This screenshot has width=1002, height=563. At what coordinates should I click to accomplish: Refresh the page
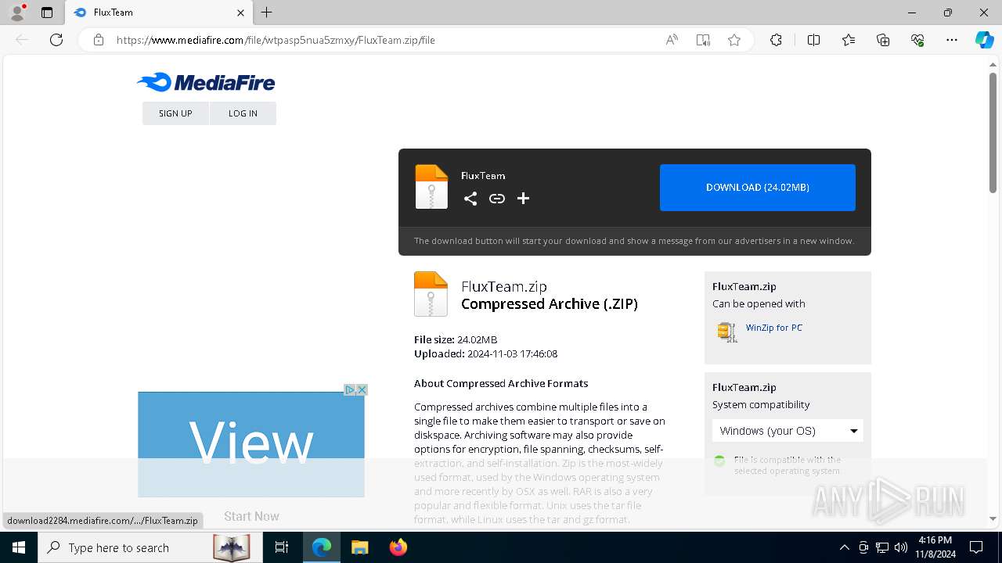56,40
